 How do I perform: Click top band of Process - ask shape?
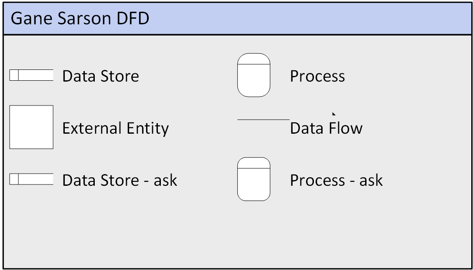(x=253, y=163)
